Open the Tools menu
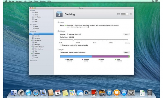The width and height of the screenshot is (163, 98). 36,1
